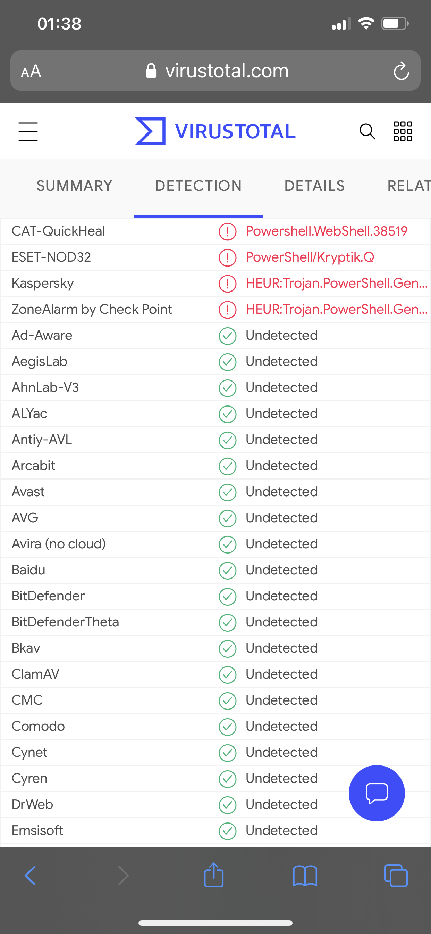Tap the search magnifier icon
The width and height of the screenshot is (431, 934).
click(x=367, y=131)
